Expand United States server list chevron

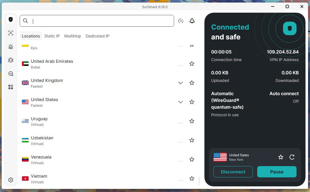click(x=181, y=102)
